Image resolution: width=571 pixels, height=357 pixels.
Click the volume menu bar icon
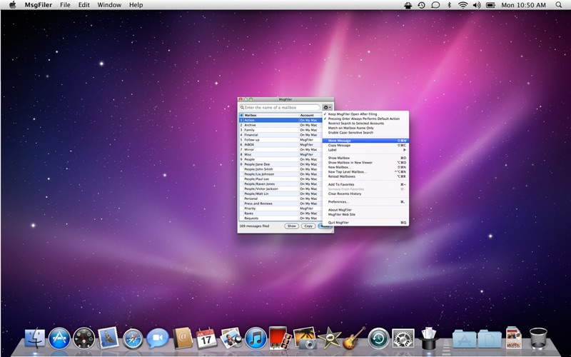(x=477, y=5)
